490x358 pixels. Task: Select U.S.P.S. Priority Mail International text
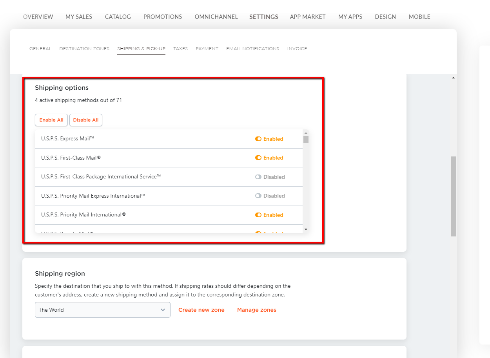pos(83,214)
